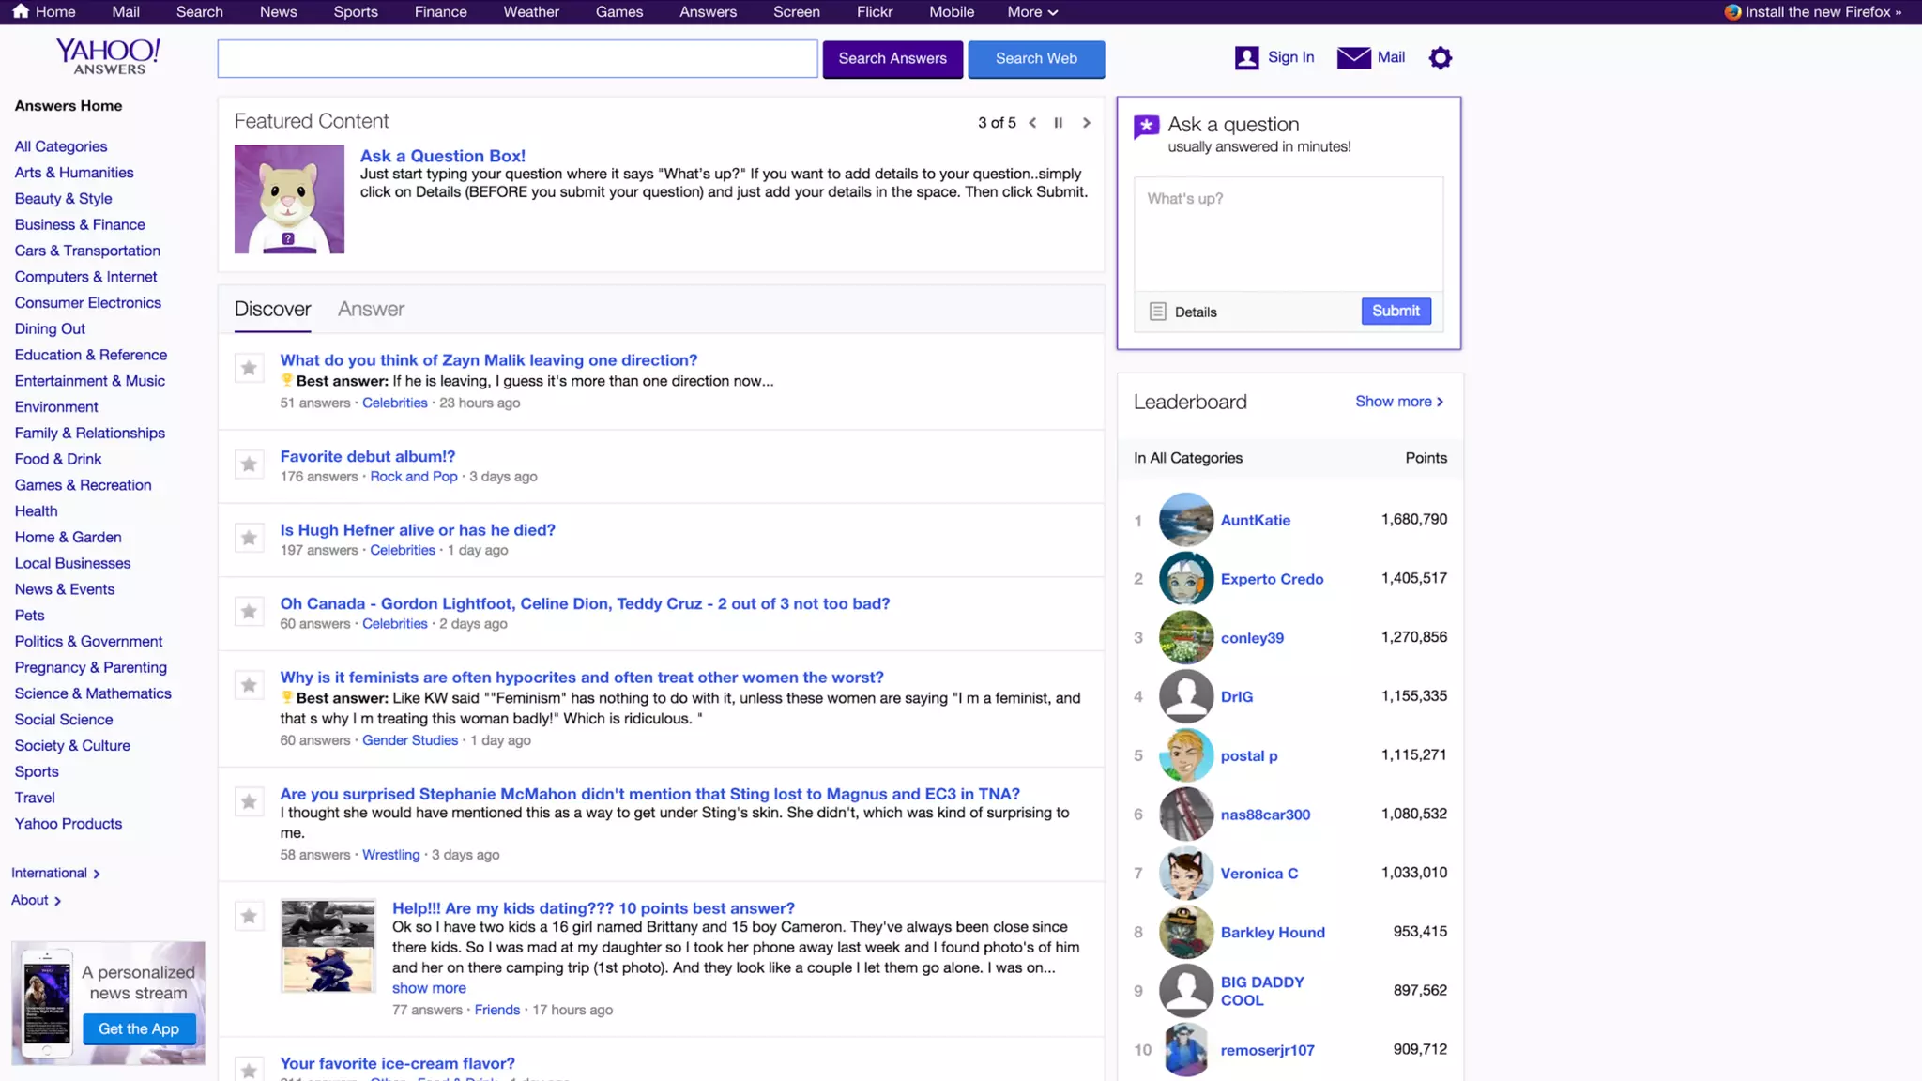Open Finance in the top navigation
The image size is (1922, 1081).
click(440, 12)
